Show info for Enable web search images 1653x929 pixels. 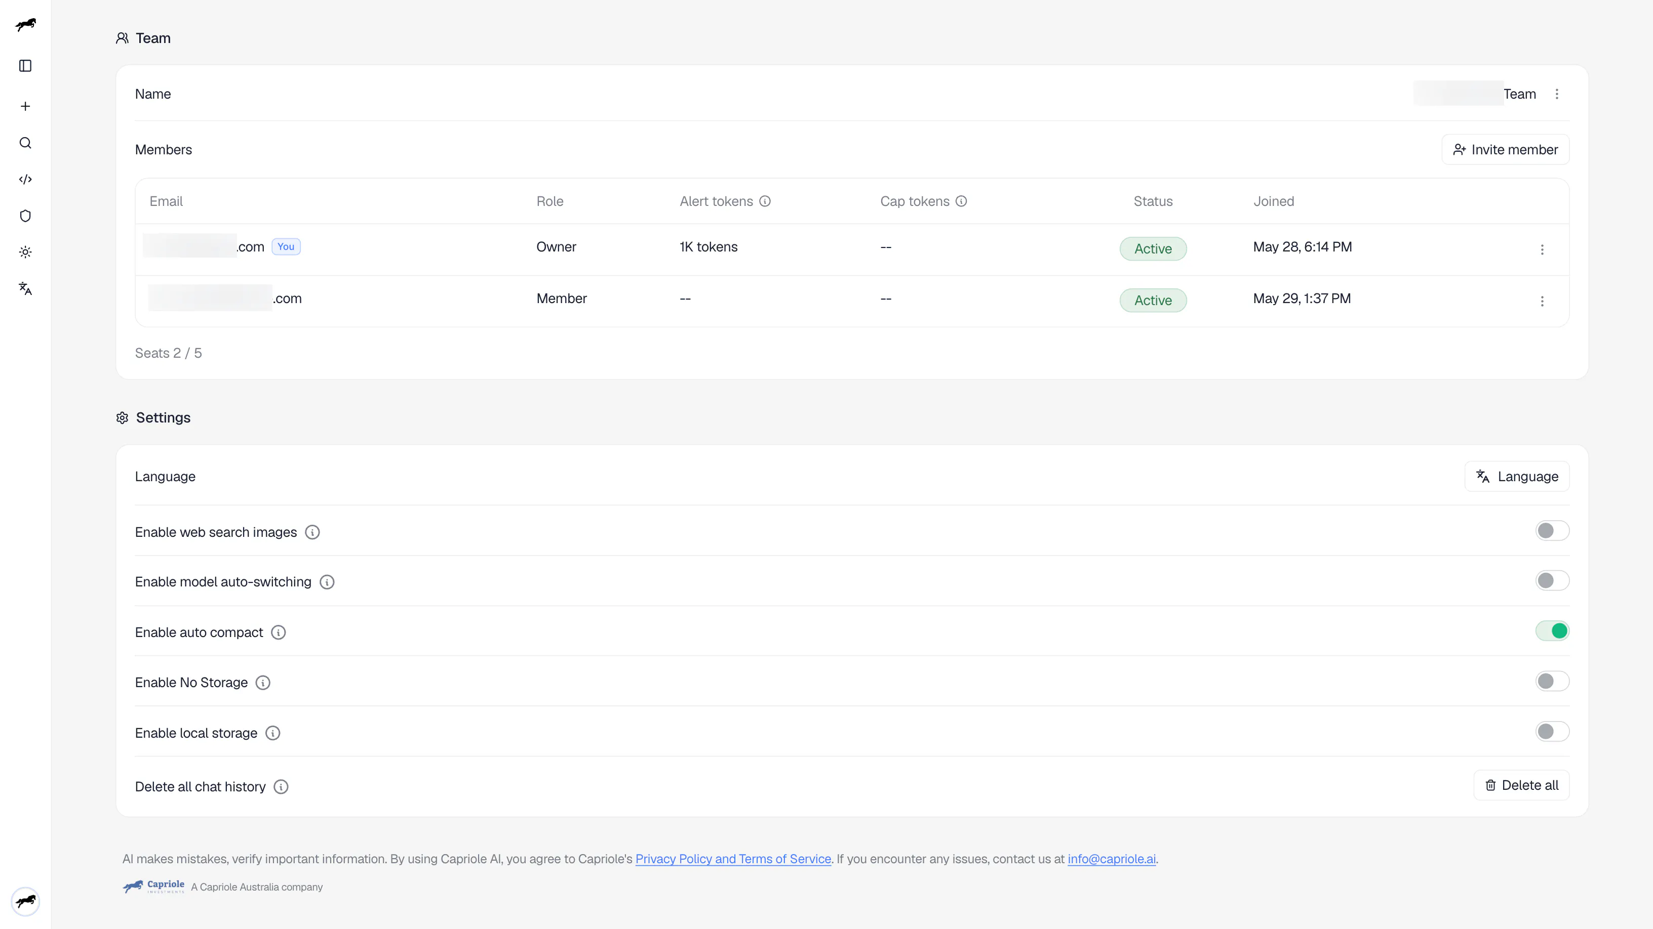[312, 532]
